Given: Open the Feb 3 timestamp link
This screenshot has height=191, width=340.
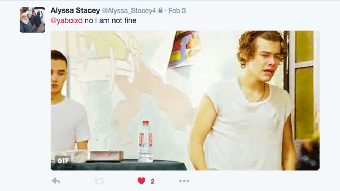Looking at the screenshot, I should [177, 10].
